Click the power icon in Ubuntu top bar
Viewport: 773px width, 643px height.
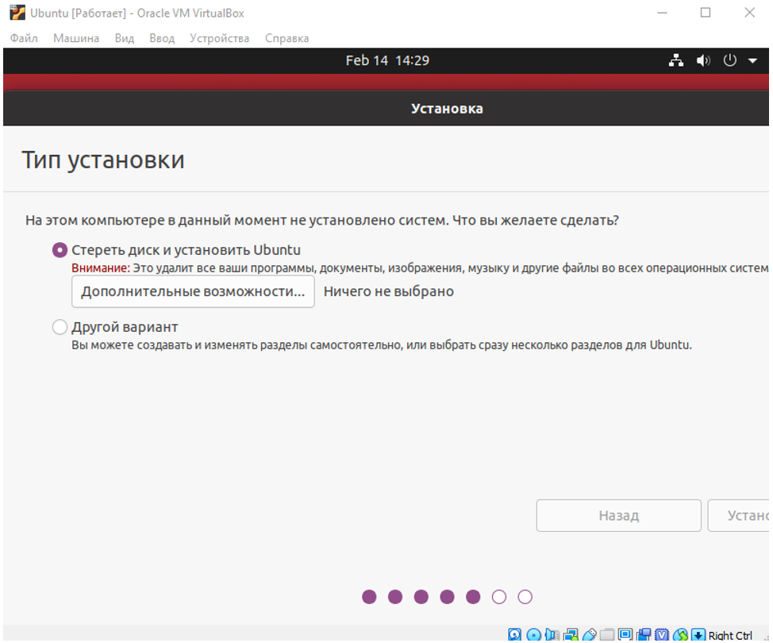(x=729, y=60)
